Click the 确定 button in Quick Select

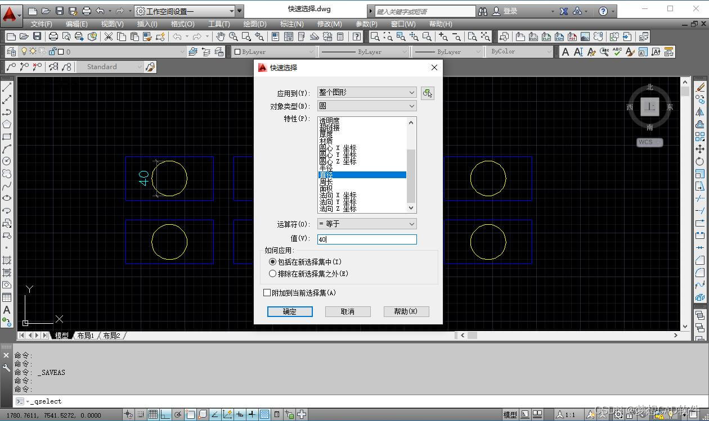pyautogui.click(x=289, y=311)
